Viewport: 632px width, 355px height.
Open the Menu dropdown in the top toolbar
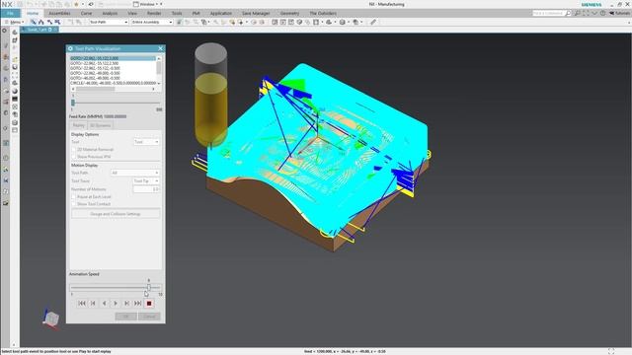pos(14,22)
